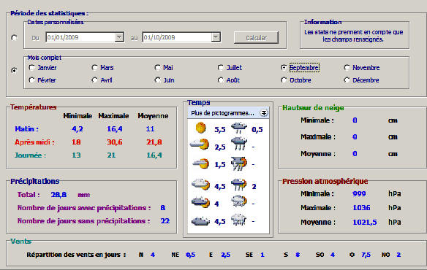This screenshot has width=427, height=270.
Task: Choose the Novembre radio button
Action: click(362, 67)
